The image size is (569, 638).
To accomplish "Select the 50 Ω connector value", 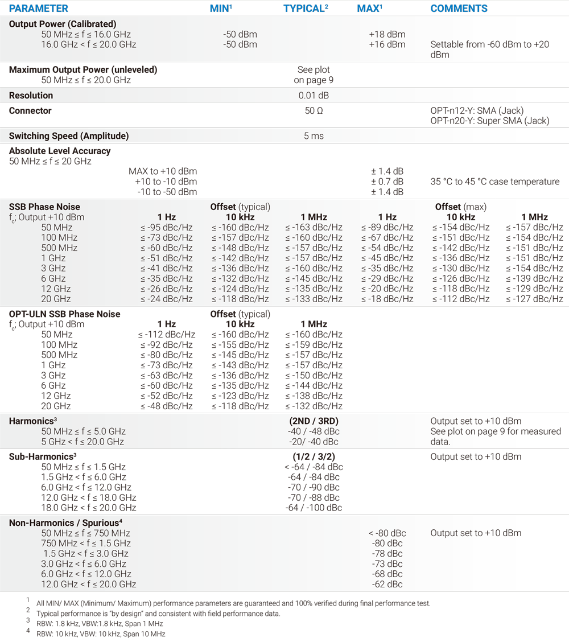I will point(314,111).
